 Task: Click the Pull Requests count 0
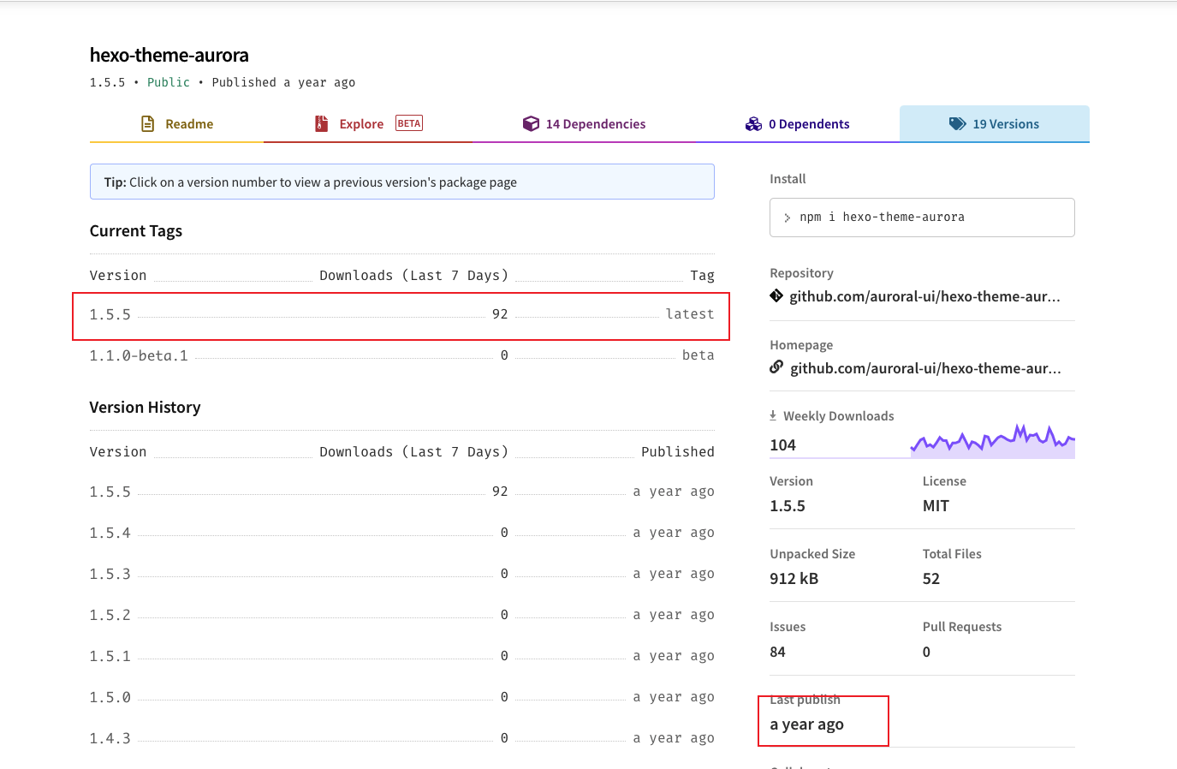click(926, 652)
